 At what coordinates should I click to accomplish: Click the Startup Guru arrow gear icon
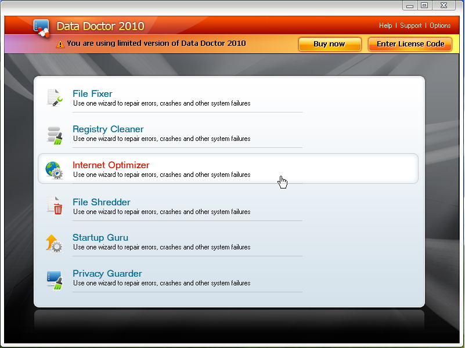pyautogui.click(x=54, y=243)
